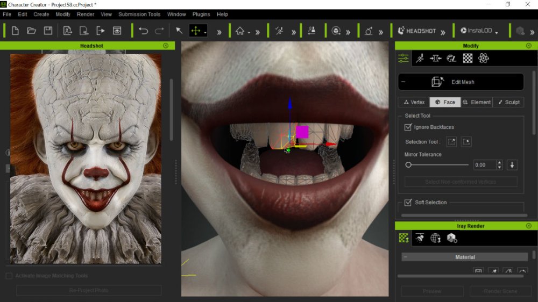538x302 pixels.
Task: Open Iray light settings icon
Action: (420, 238)
